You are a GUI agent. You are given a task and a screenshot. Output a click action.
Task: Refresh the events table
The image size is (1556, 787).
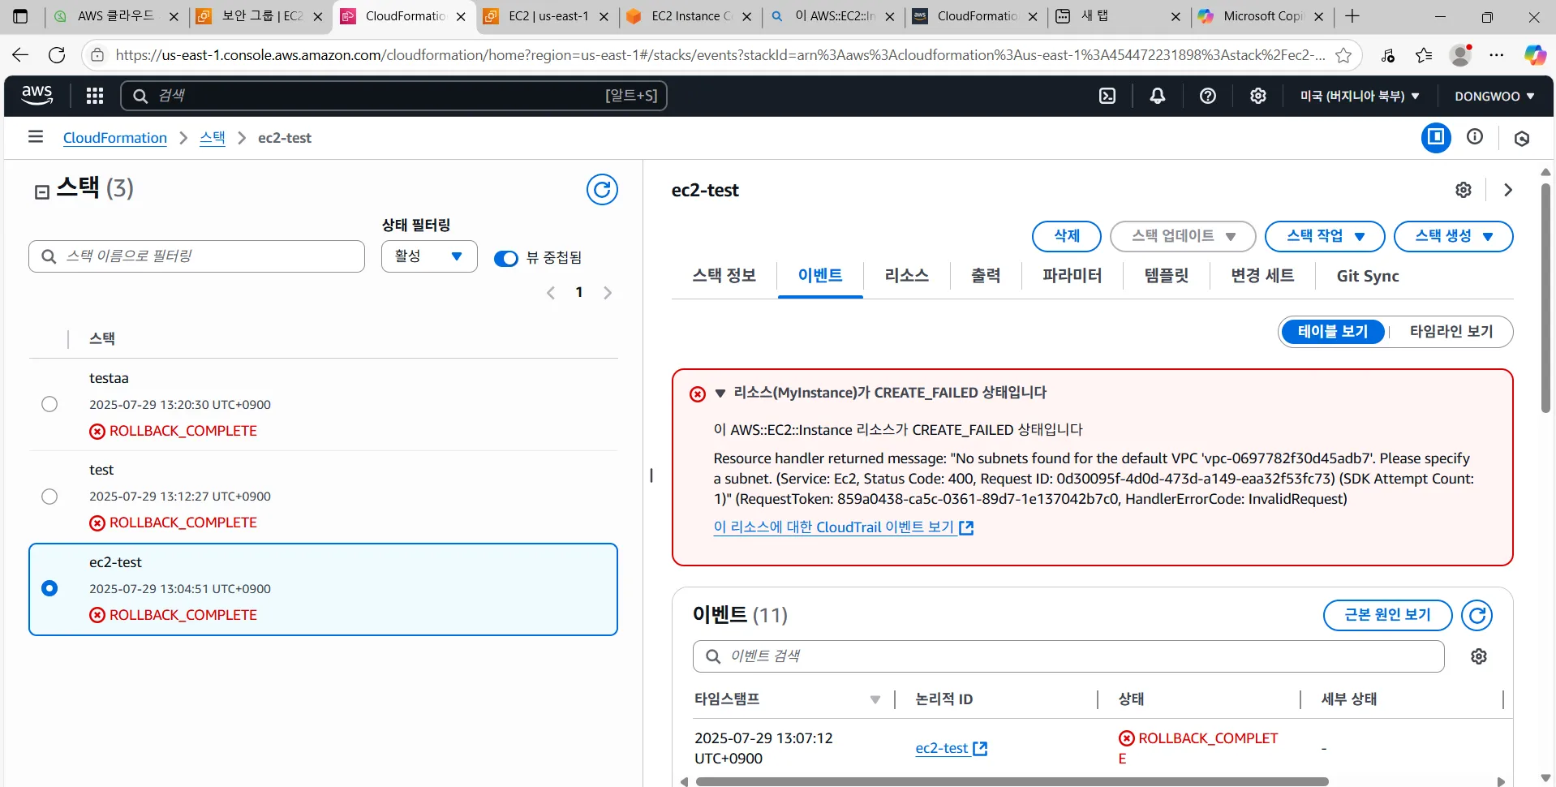click(1477, 615)
